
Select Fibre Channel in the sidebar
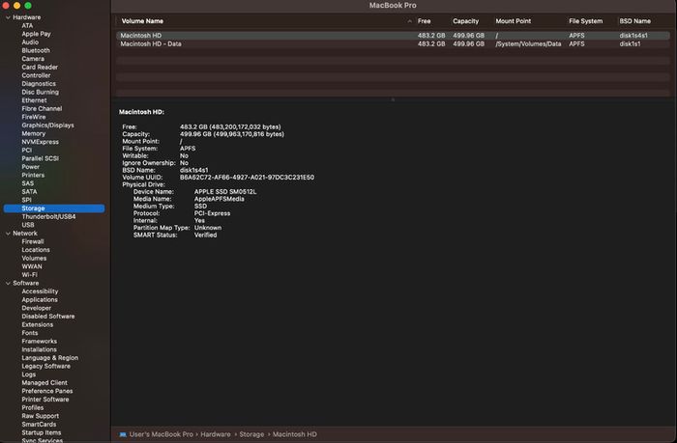tap(42, 109)
